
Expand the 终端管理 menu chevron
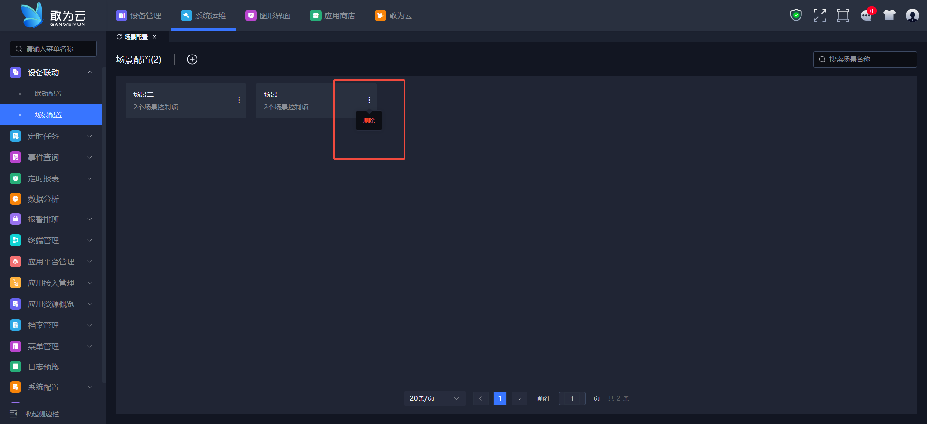(x=90, y=240)
